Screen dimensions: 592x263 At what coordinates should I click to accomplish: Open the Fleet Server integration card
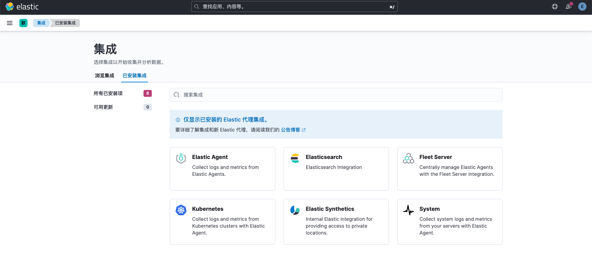tap(450, 169)
